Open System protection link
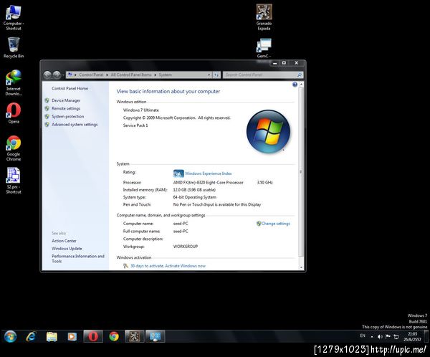The height and width of the screenshot is (357, 430). (68, 116)
